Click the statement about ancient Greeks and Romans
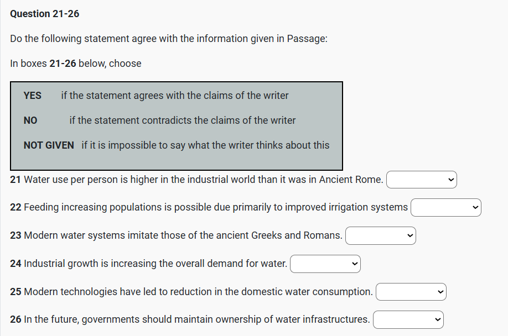 pos(176,236)
